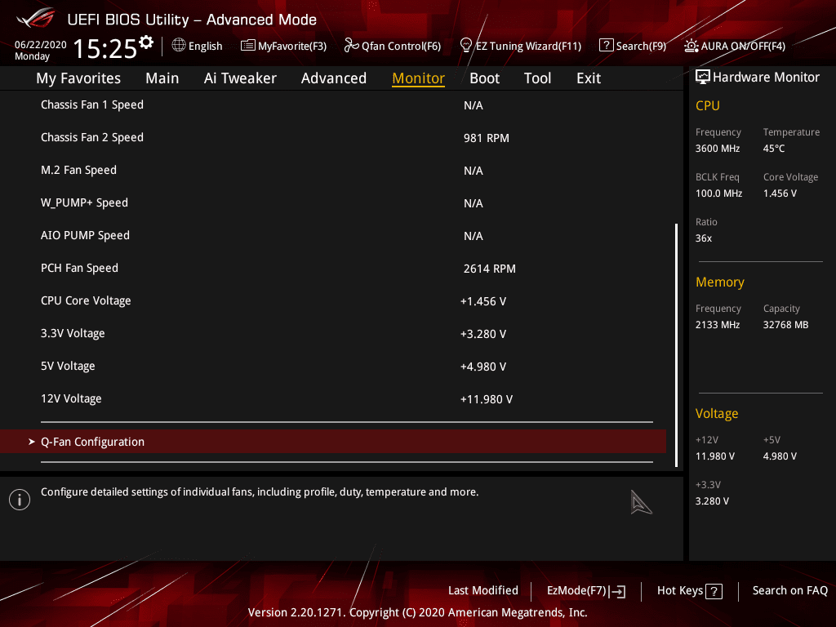Open Search on FAQ link

tap(789, 590)
